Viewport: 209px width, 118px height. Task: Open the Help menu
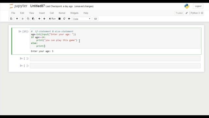(86, 13)
